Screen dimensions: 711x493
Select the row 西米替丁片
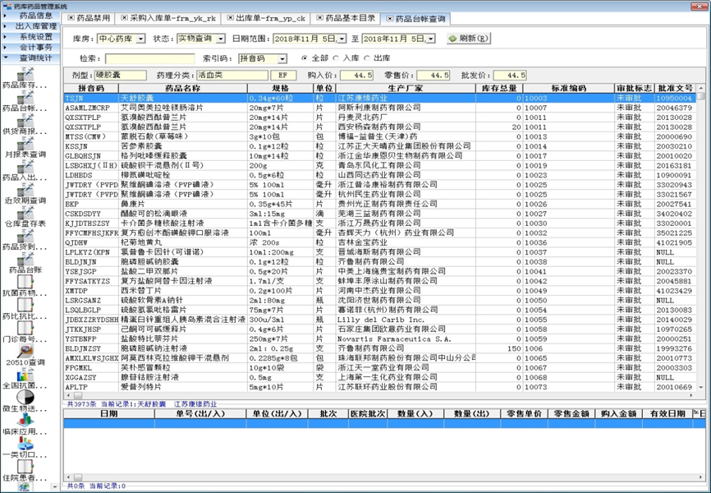tap(380, 291)
